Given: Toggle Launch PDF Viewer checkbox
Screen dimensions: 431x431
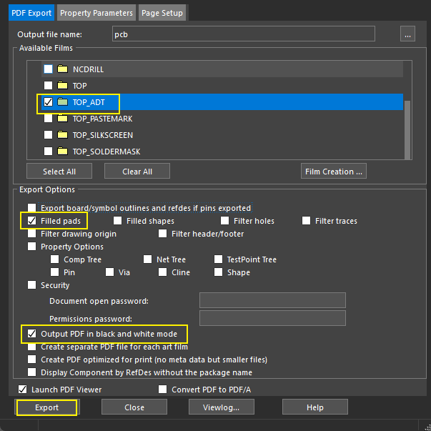Looking at the screenshot, I should pyautogui.click(x=21, y=390).
